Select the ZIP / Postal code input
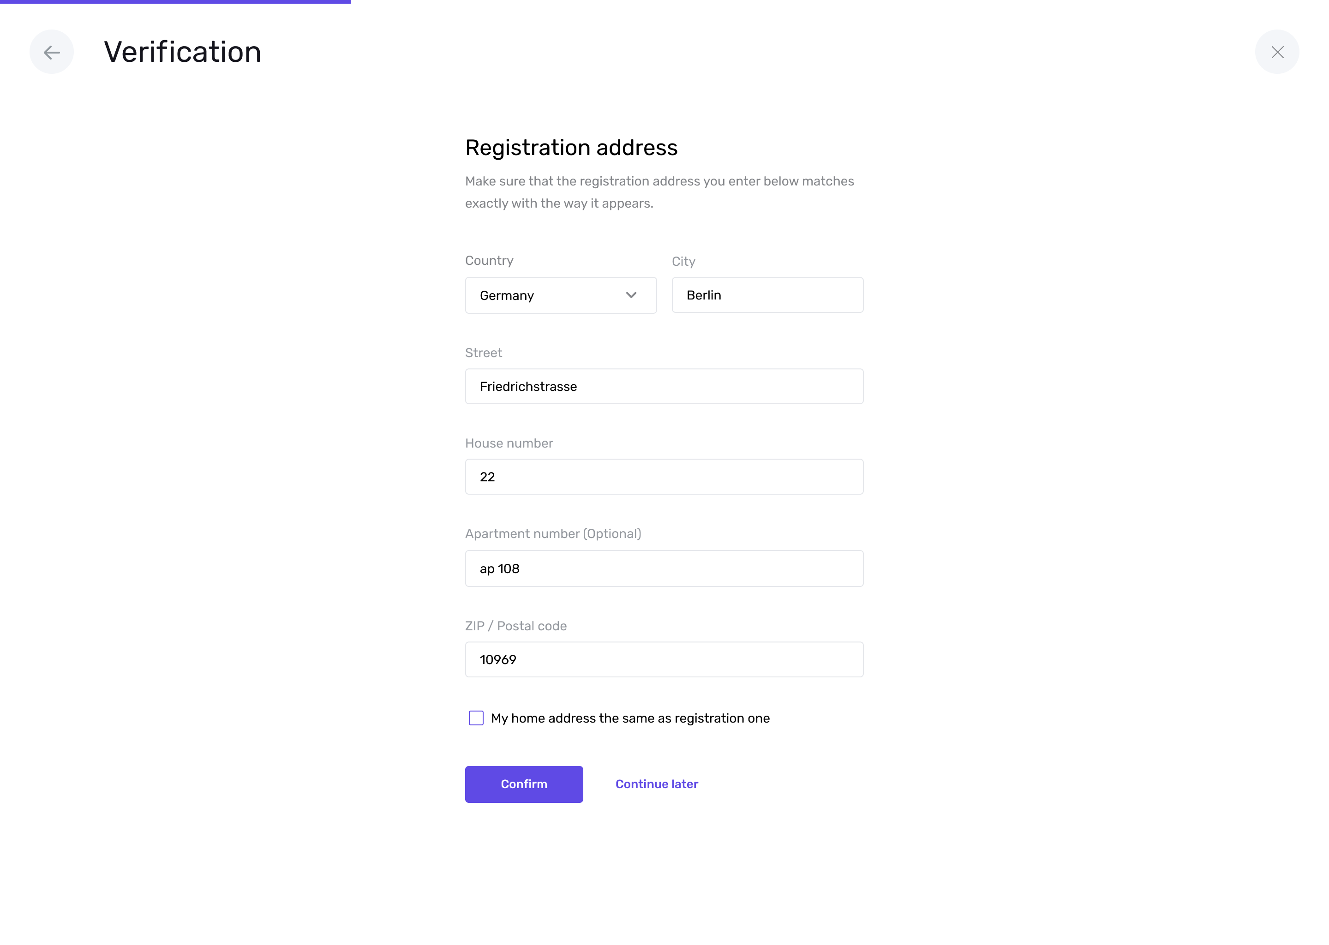The height and width of the screenshot is (945, 1329). 664,659
